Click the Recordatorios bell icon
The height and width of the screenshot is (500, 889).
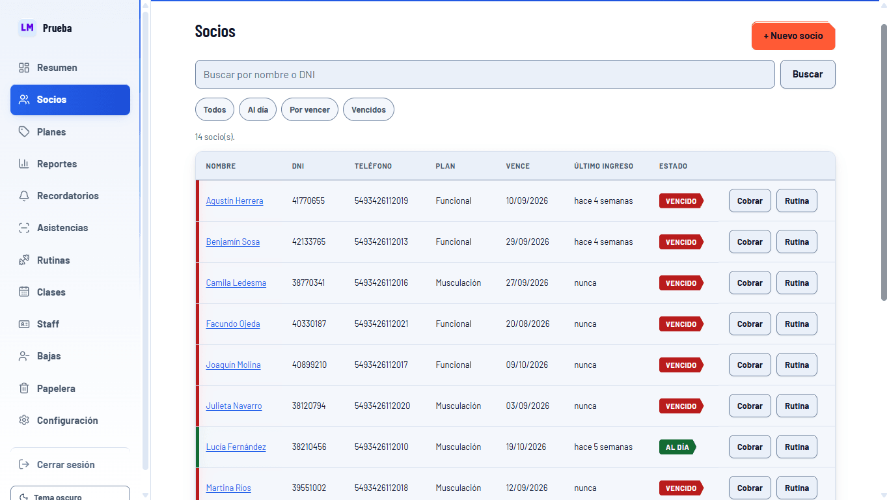coord(24,196)
